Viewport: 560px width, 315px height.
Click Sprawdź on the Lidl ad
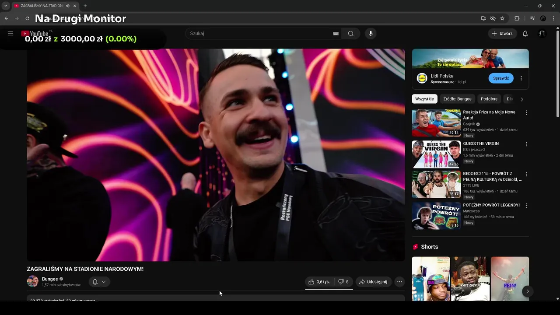[x=501, y=78]
